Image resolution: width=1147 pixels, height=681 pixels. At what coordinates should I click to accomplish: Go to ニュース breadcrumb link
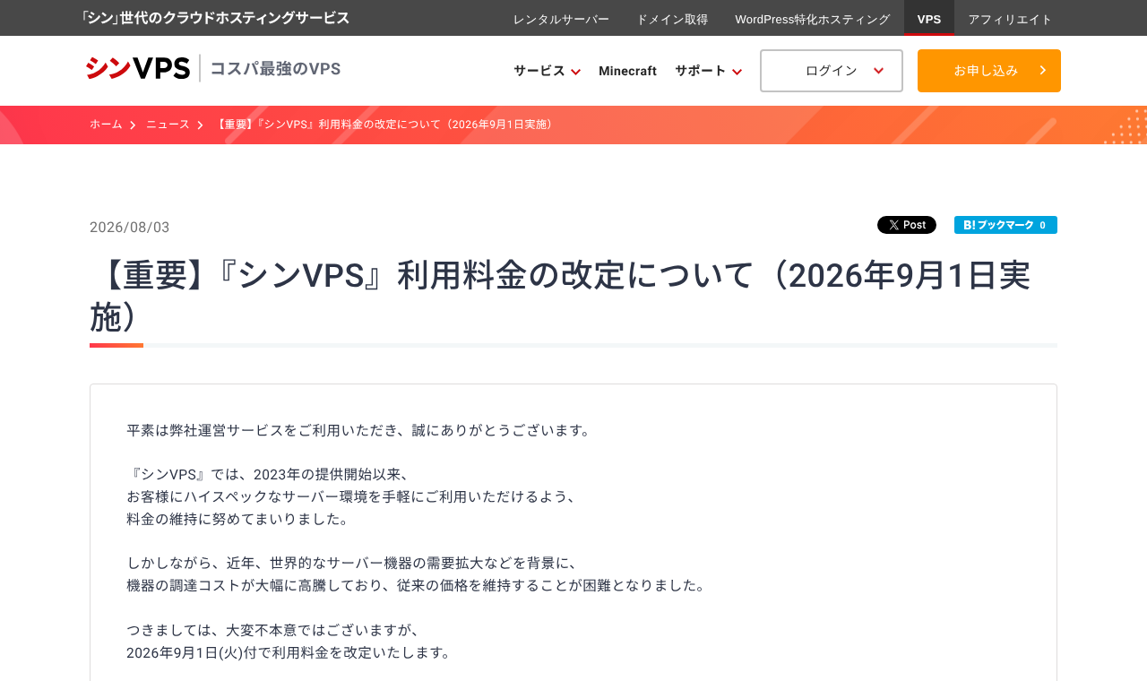168,125
